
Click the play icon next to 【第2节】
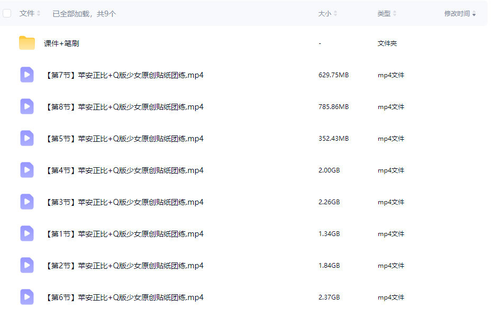pyautogui.click(x=26, y=265)
